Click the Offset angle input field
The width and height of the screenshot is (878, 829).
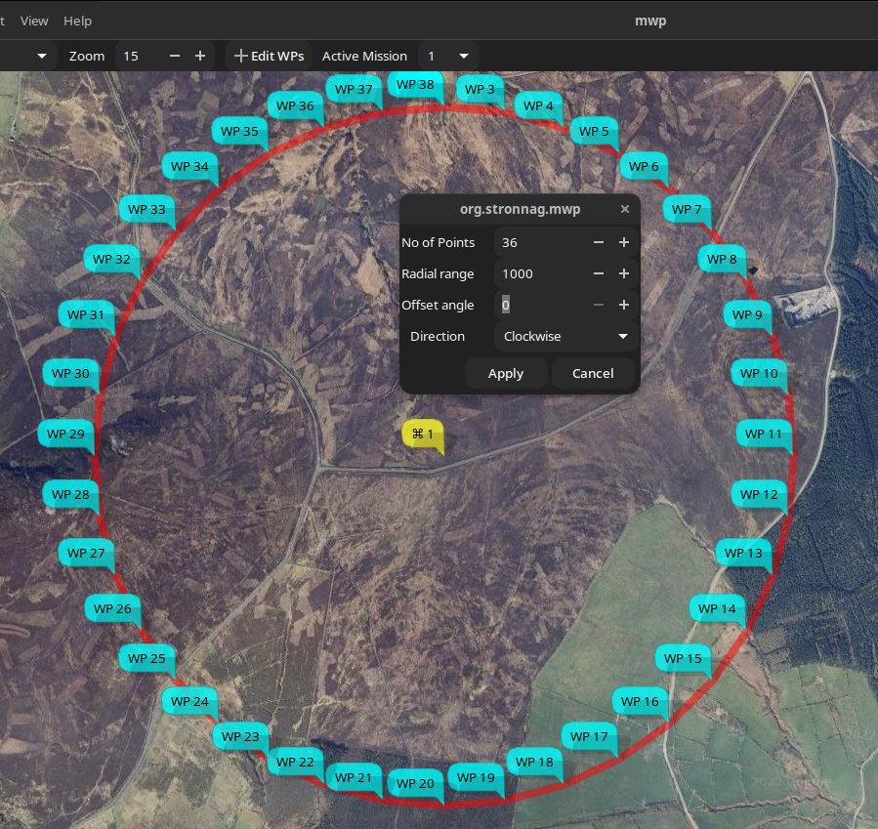(542, 305)
